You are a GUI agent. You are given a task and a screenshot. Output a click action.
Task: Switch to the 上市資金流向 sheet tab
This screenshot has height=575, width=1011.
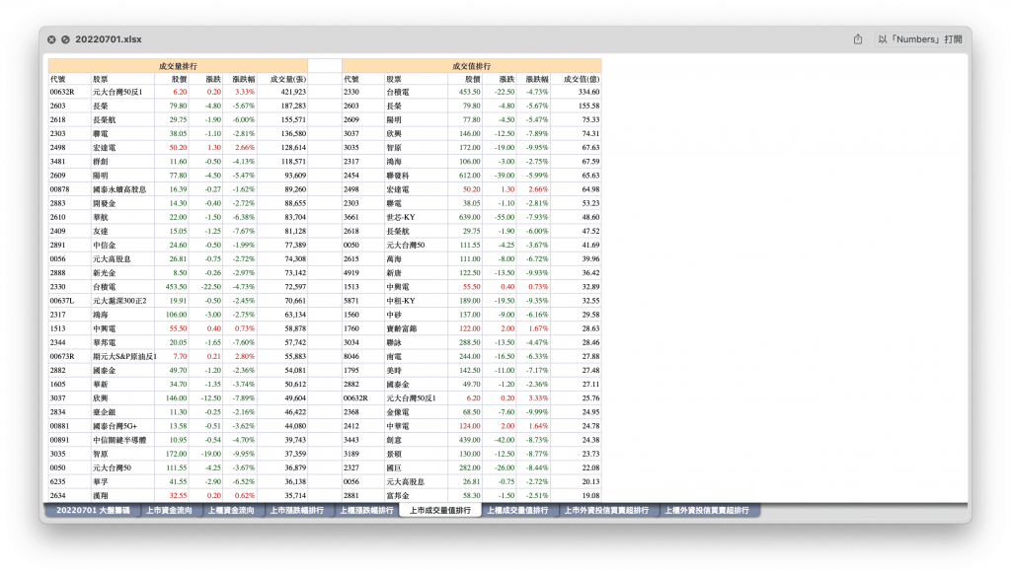(x=169, y=511)
